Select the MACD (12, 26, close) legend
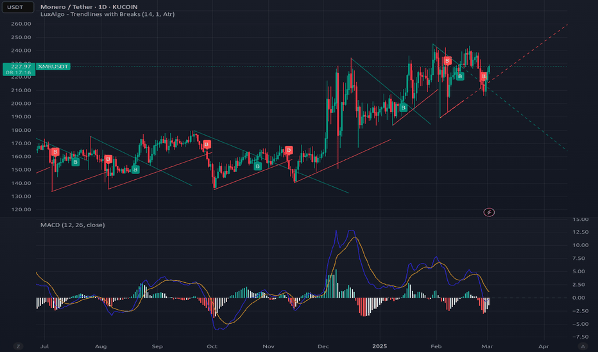Viewport: 598px width, 352px height. point(73,225)
